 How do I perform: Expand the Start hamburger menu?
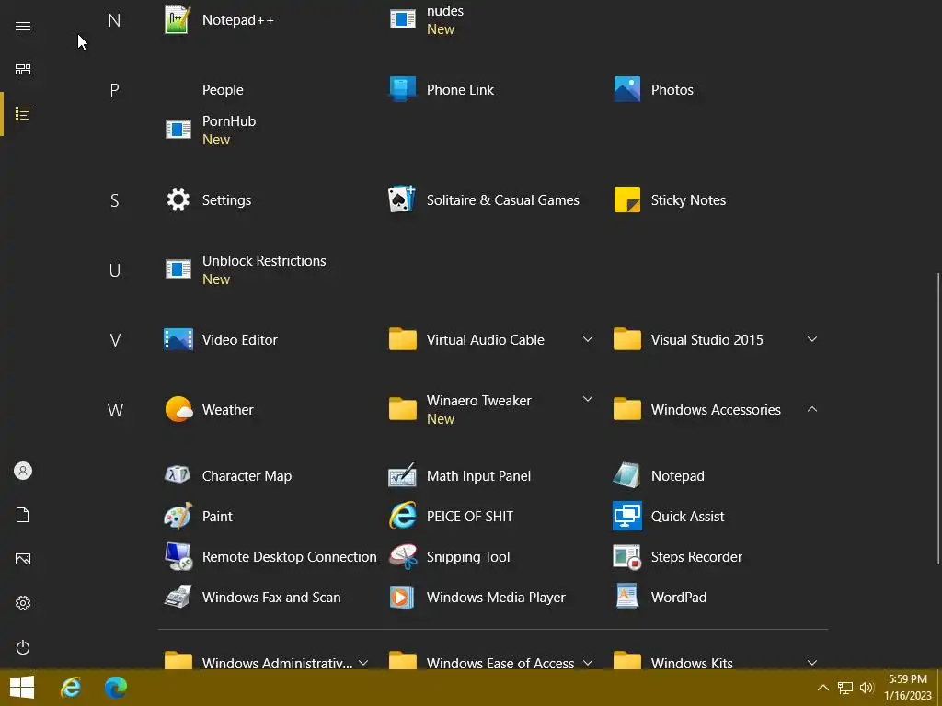click(x=23, y=26)
